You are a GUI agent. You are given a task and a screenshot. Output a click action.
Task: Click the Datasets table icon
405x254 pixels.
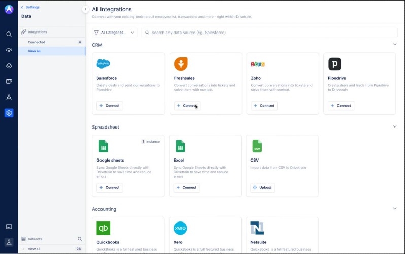tap(23, 239)
